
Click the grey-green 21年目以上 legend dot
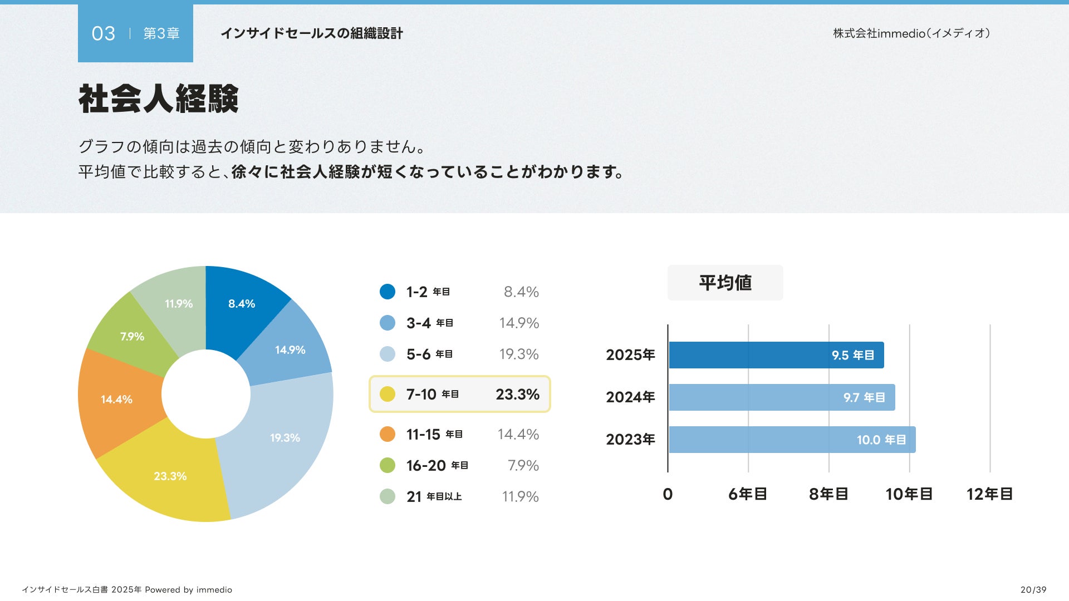(387, 496)
